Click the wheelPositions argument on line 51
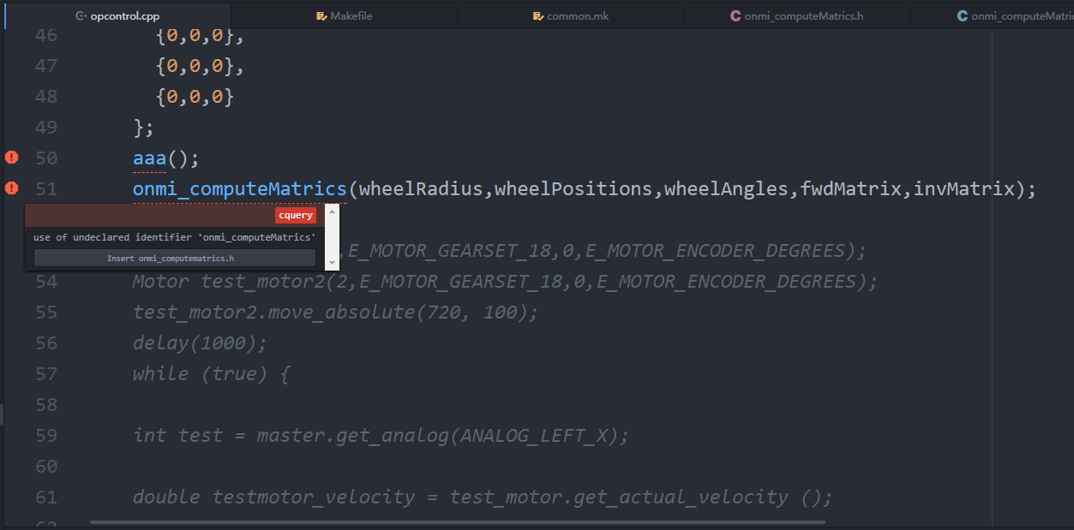 coord(573,189)
